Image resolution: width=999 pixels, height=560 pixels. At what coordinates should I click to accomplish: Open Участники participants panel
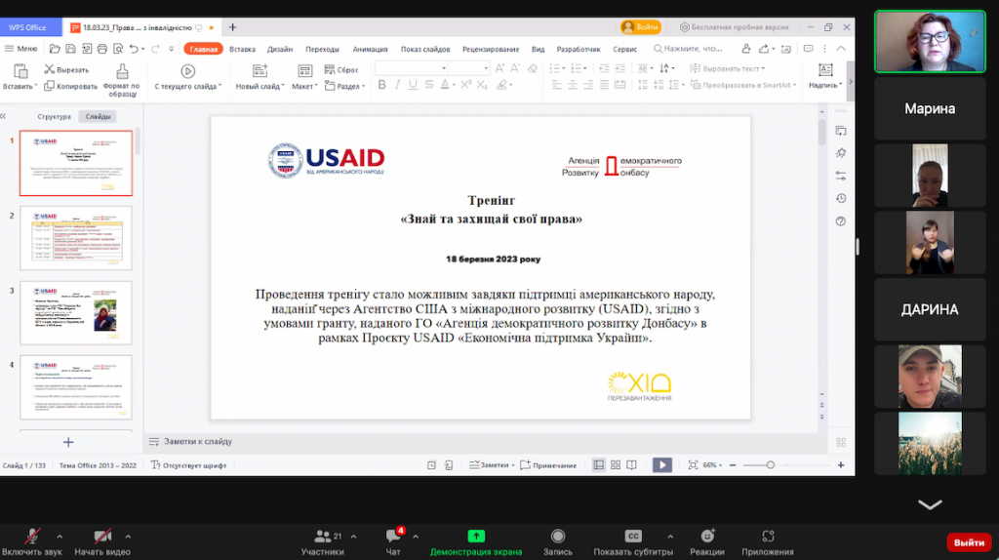tap(323, 542)
